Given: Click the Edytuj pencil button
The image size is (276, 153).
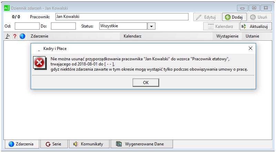Looking at the screenshot, I should 207,17.
